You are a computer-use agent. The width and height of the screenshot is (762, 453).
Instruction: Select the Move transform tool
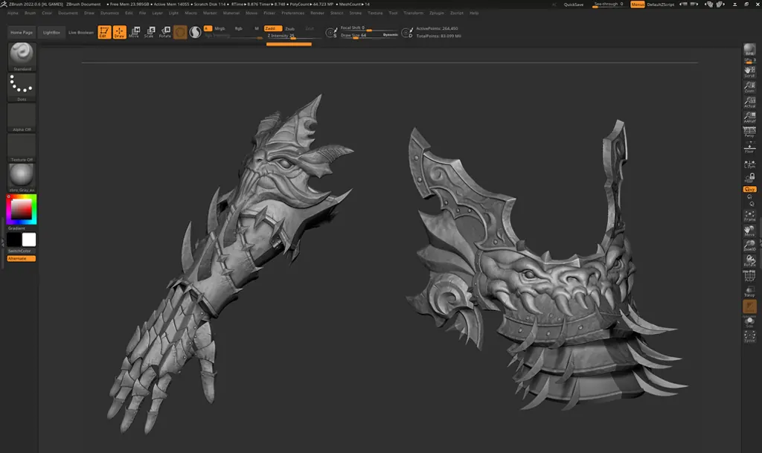click(134, 32)
